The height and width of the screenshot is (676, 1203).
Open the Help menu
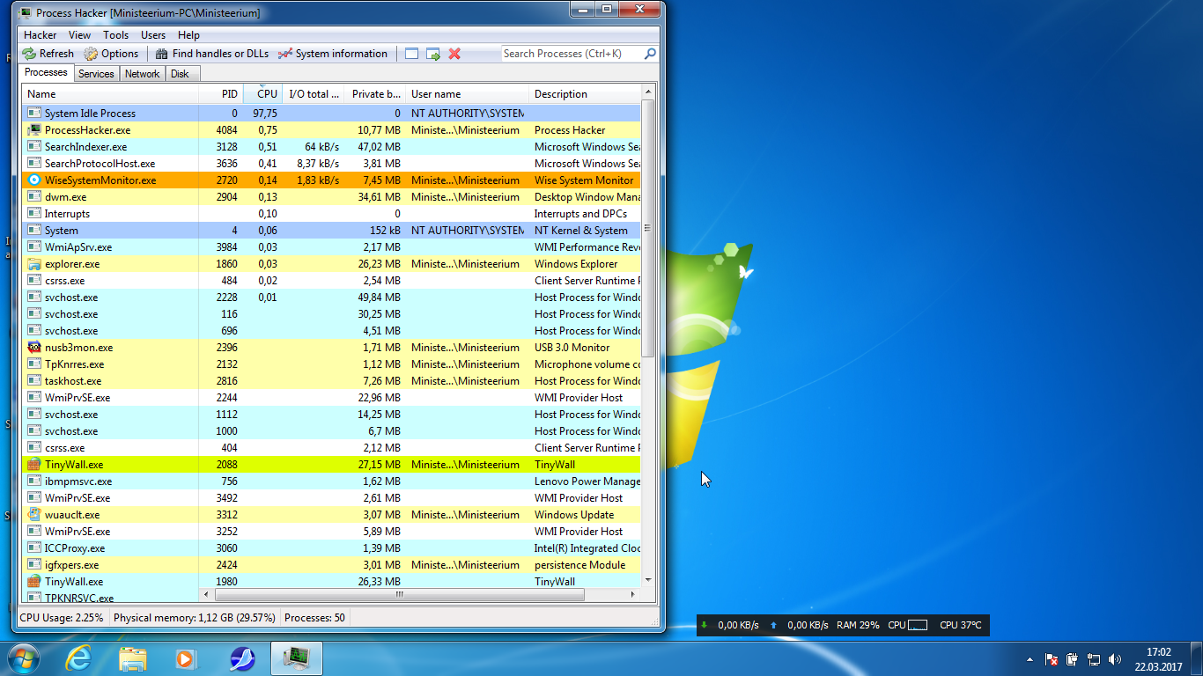tap(188, 35)
